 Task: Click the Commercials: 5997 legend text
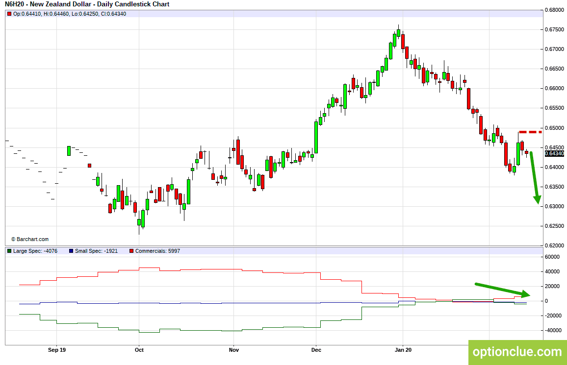[157, 251]
